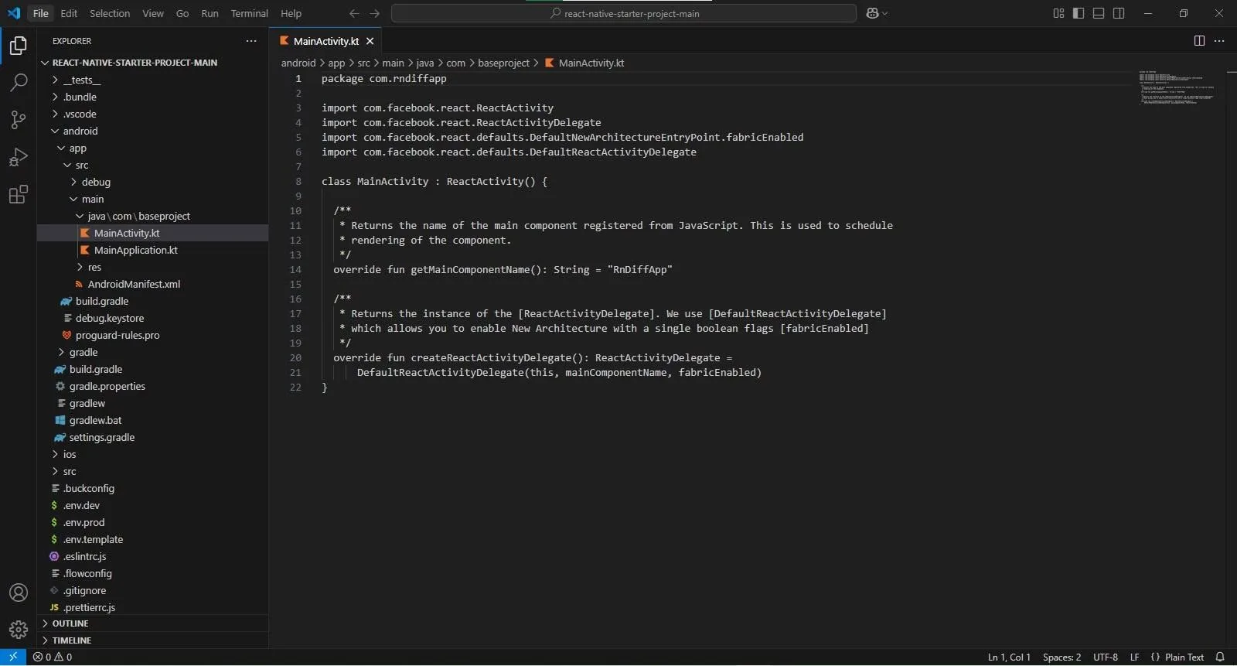Image resolution: width=1237 pixels, height=666 pixels.
Task: Open the View menu
Action: (x=153, y=13)
